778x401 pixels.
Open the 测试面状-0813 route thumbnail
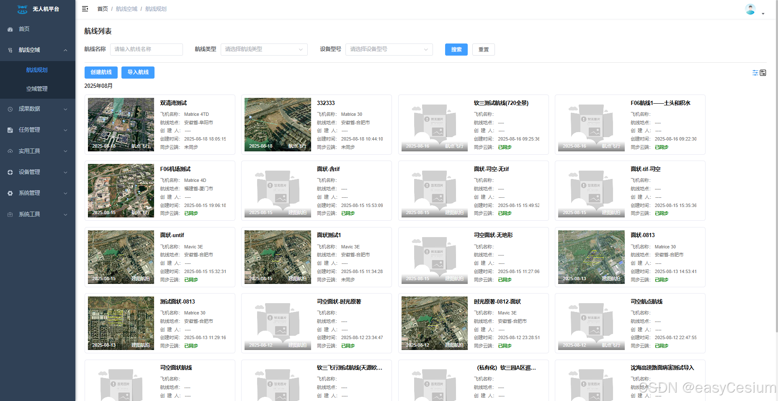coord(121,323)
